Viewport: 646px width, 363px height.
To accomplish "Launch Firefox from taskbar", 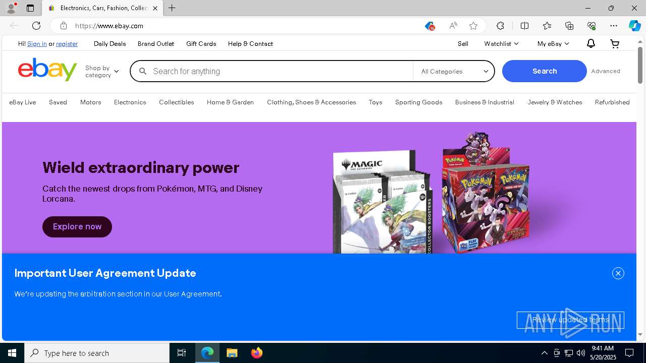I will pyautogui.click(x=257, y=353).
